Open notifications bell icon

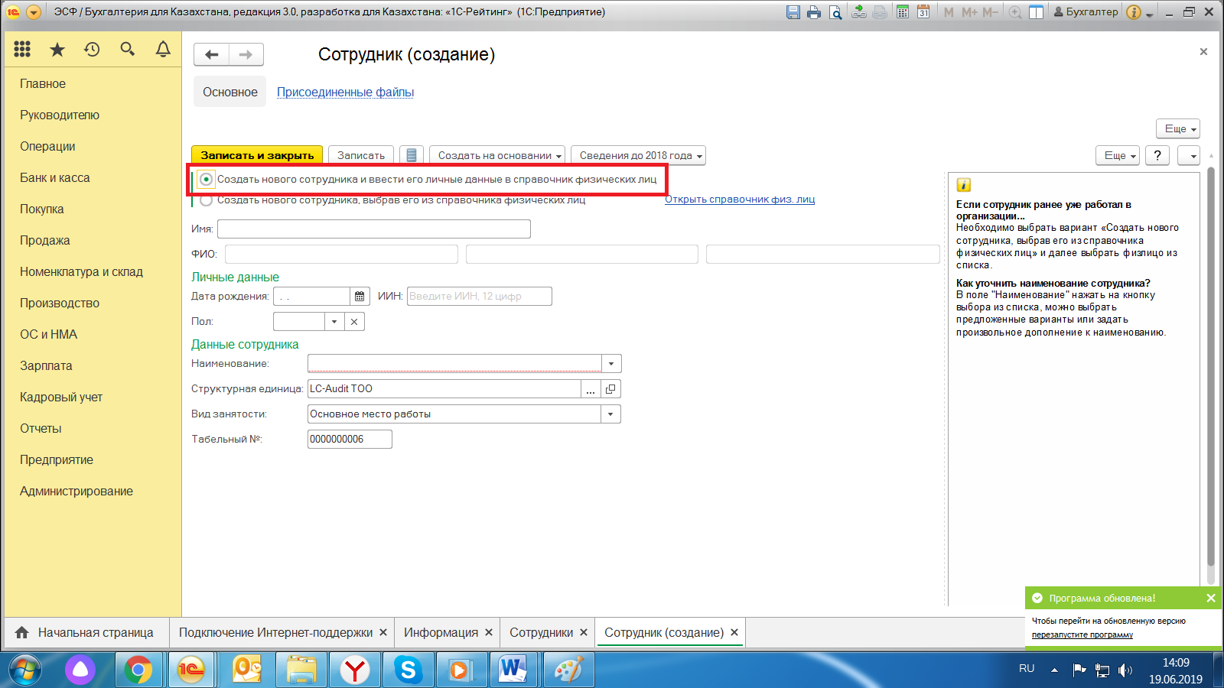click(x=163, y=49)
